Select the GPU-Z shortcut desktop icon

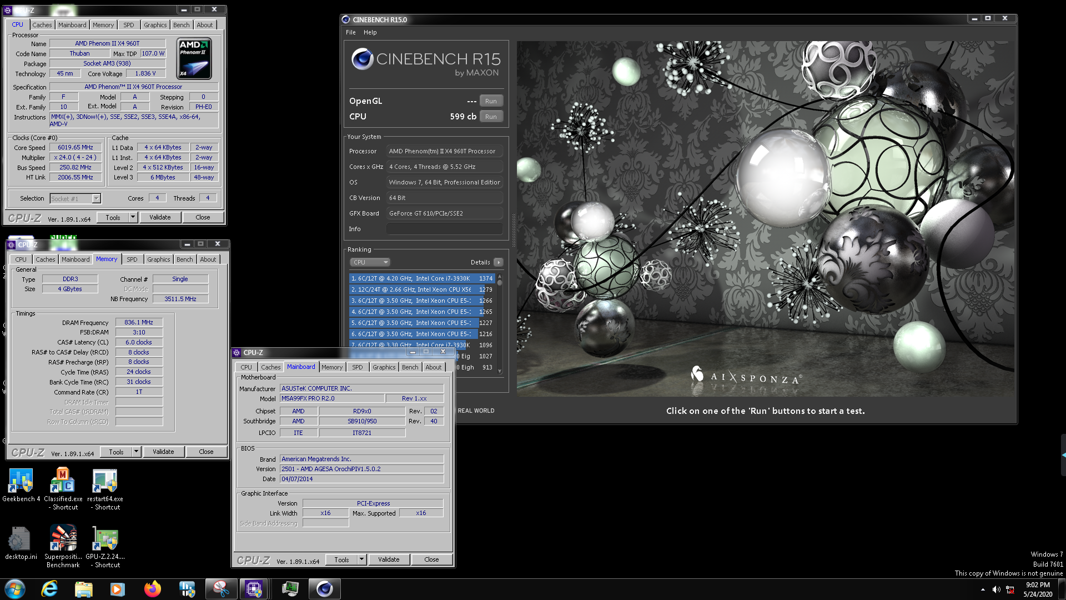tap(105, 547)
